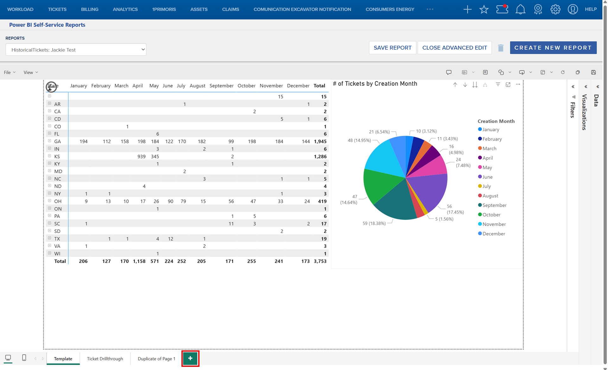
Task: Expand the Filters pane
Action: pyautogui.click(x=573, y=87)
